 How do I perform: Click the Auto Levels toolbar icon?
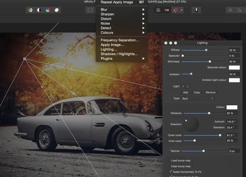31,10
